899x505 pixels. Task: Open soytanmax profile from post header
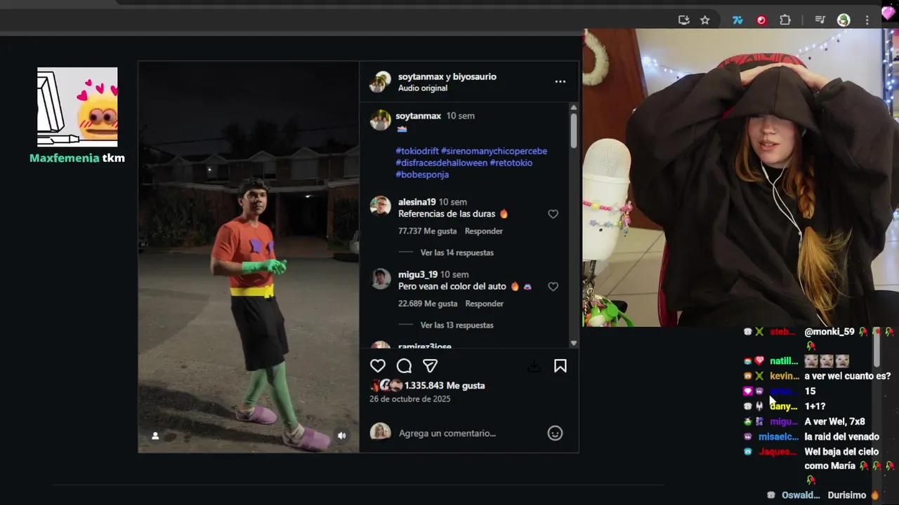tap(420, 76)
